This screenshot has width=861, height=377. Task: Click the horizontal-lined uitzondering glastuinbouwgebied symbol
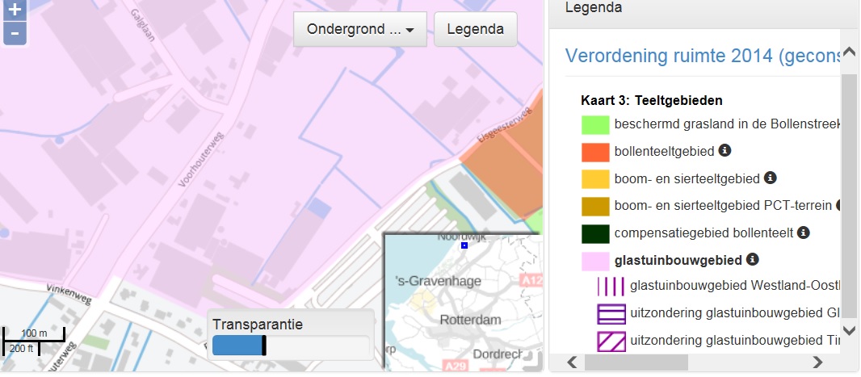tap(611, 315)
